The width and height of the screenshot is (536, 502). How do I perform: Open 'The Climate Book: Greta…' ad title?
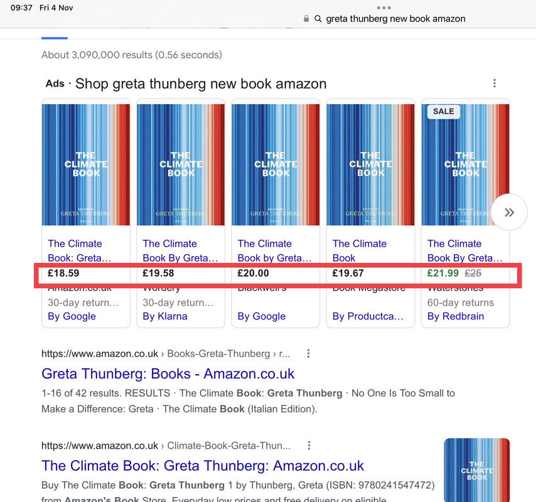pos(80,250)
